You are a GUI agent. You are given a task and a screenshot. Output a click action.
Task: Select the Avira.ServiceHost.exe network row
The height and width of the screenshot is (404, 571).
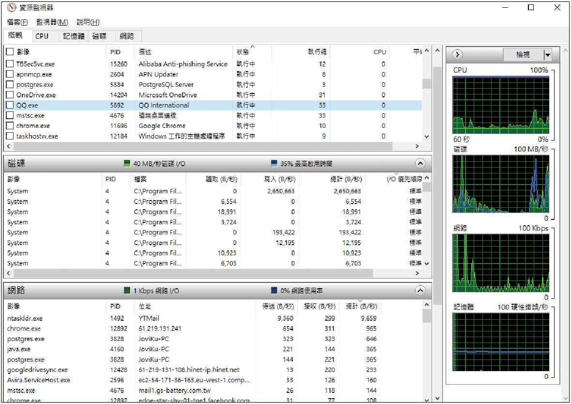(212, 380)
